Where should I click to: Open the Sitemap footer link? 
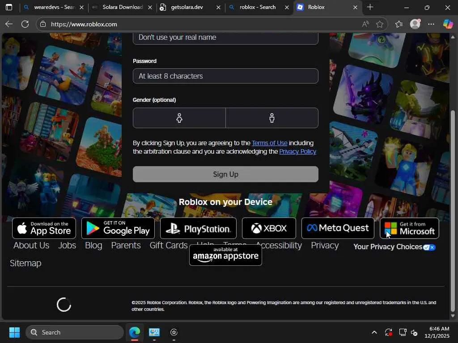click(x=25, y=263)
